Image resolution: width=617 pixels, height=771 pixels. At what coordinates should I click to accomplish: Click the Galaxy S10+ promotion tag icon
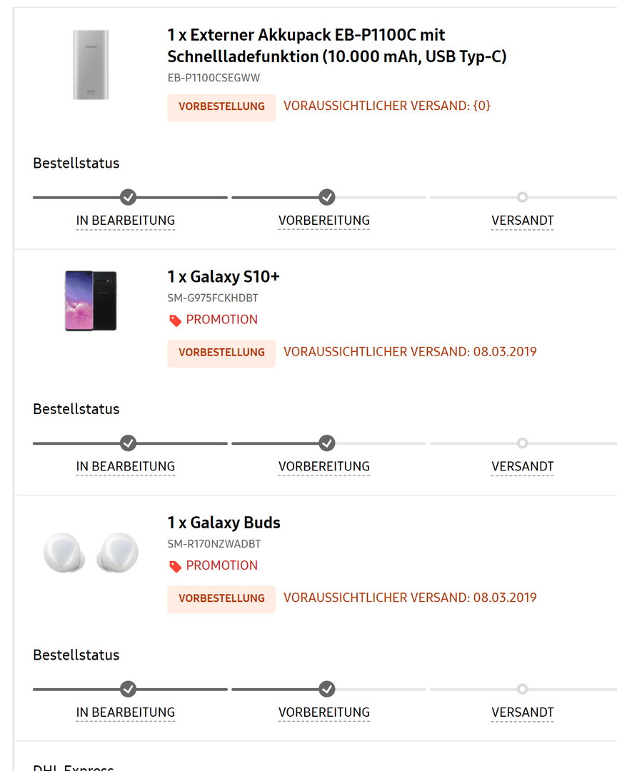tap(175, 321)
